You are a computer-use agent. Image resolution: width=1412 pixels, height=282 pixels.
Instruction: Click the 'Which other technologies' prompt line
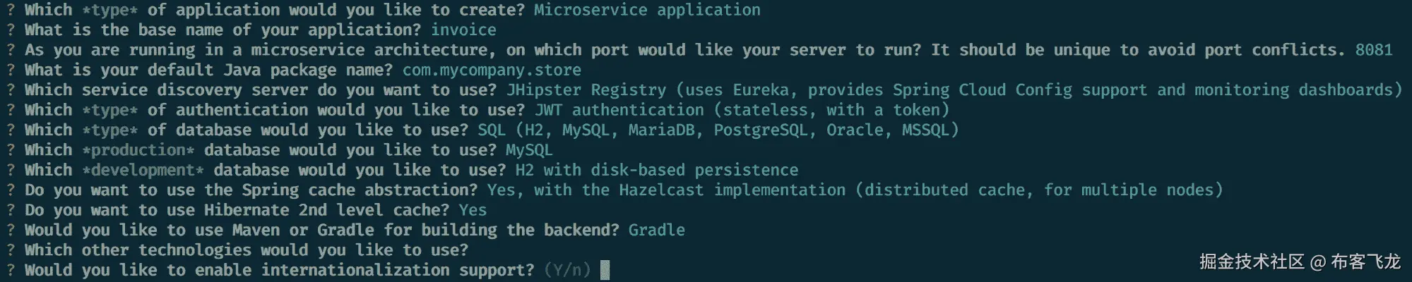pos(246,250)
